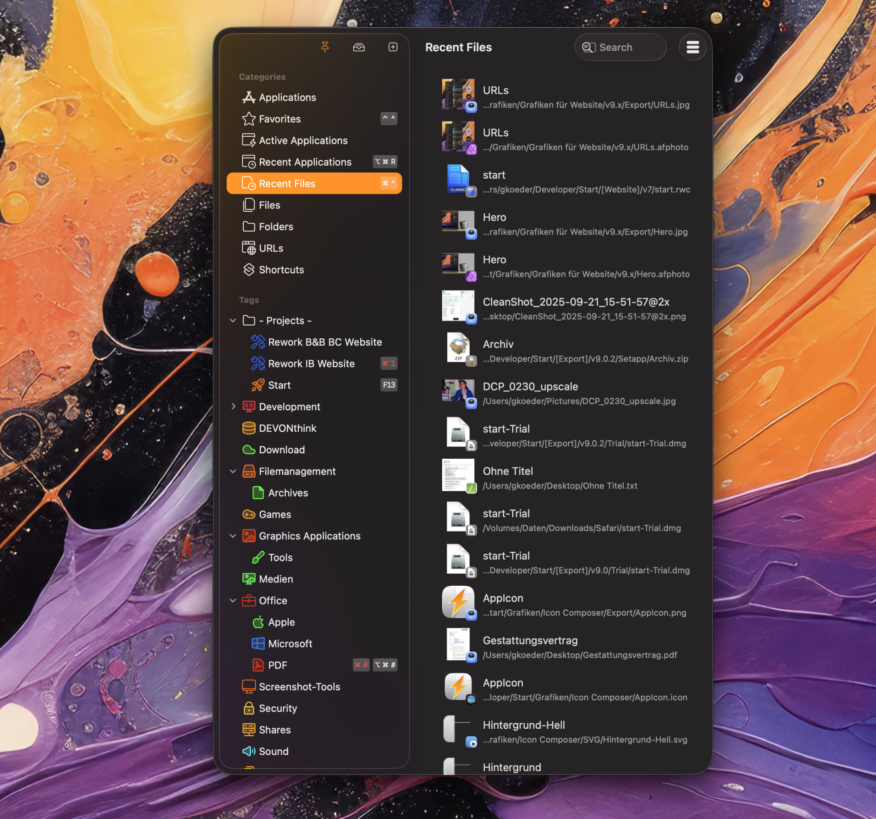This screenshot has height=819, width=876.
Task: Collapse the Office tag group
Action: point(233,600)
